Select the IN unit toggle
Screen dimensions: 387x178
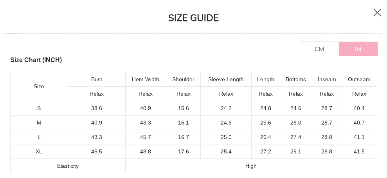coord(358,49)
